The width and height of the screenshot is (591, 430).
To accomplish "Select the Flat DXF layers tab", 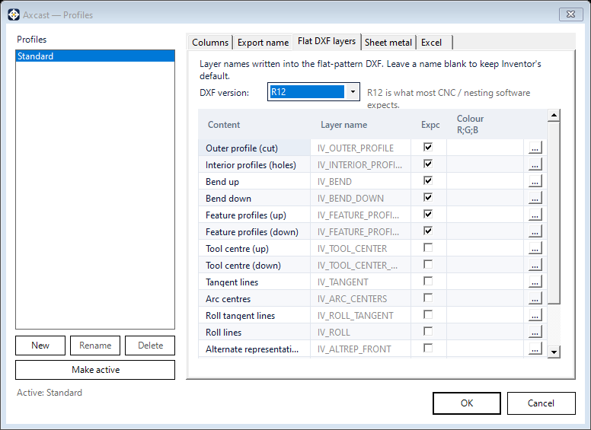I will 327,41.
